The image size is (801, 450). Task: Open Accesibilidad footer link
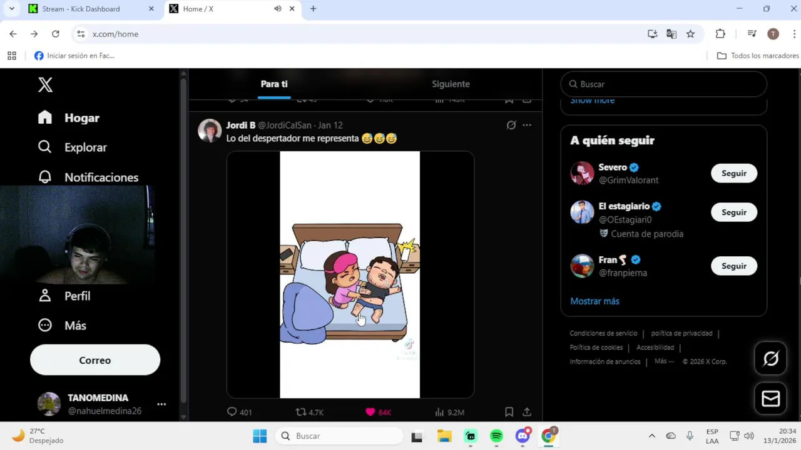pyautogui.click(x=655, y=347)
